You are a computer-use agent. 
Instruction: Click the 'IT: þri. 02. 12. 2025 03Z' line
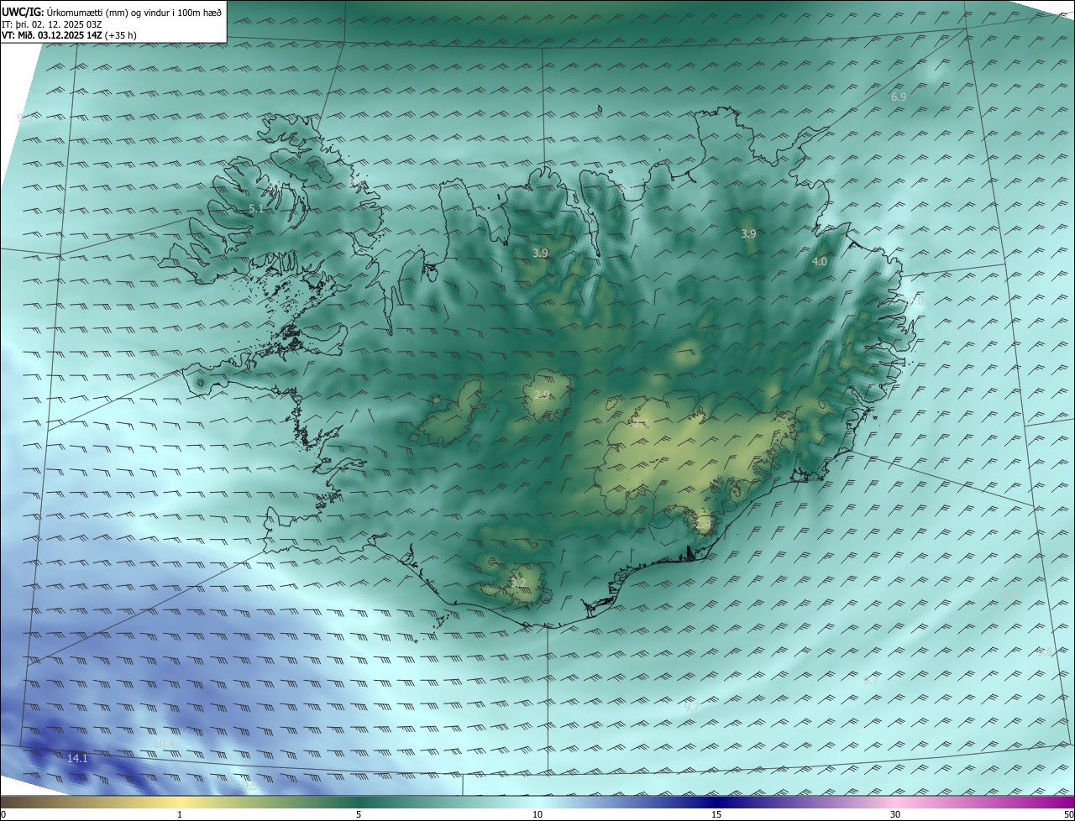[x=52, y=24]
